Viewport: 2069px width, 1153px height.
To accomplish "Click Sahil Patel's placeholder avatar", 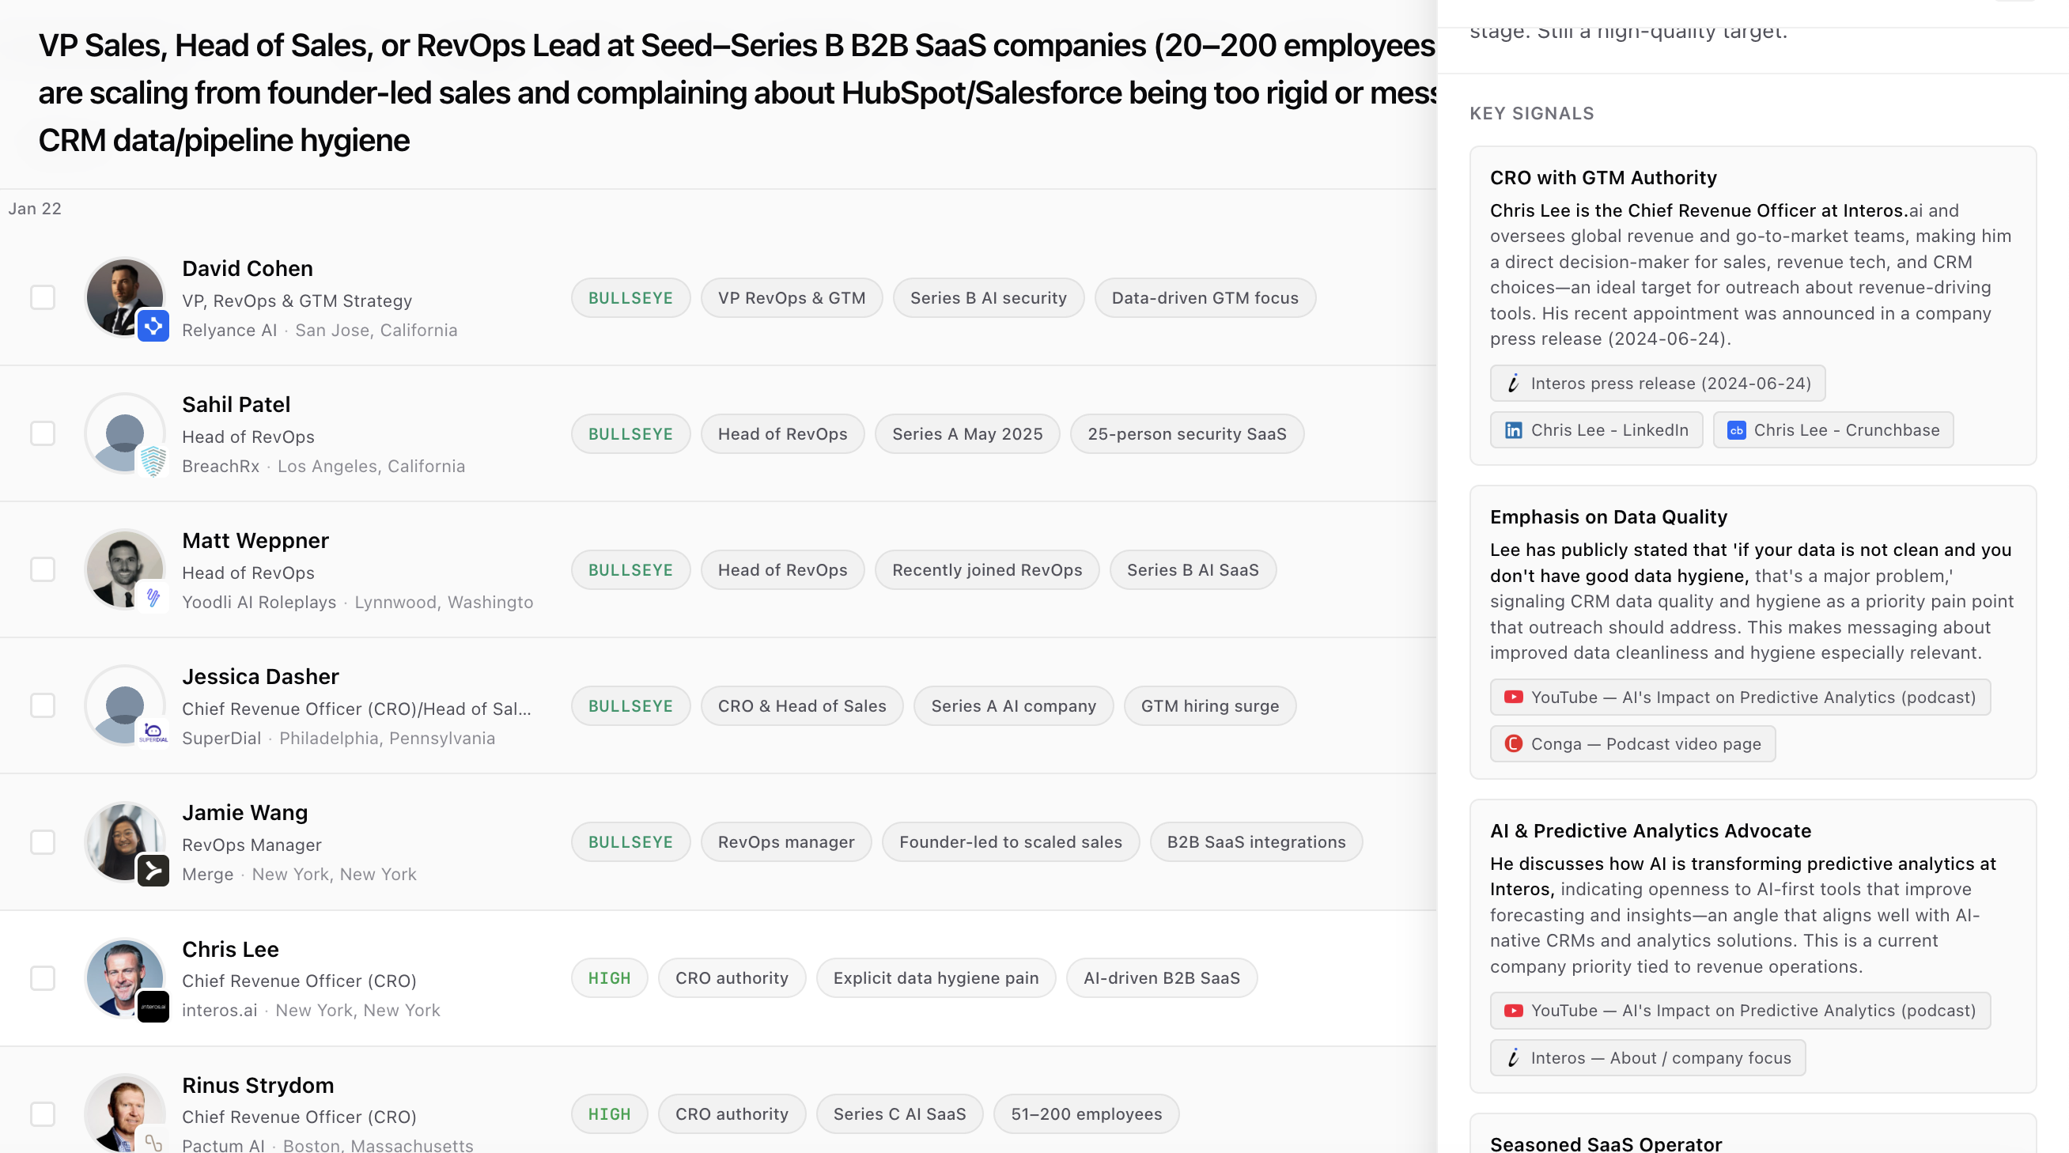I will [124, 433].
